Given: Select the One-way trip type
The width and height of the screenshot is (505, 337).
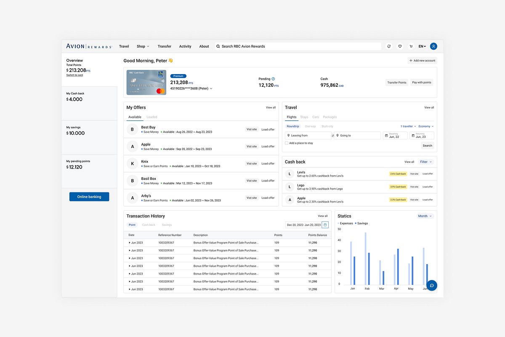Looking at the screenshot, I should tap(310, 126).
